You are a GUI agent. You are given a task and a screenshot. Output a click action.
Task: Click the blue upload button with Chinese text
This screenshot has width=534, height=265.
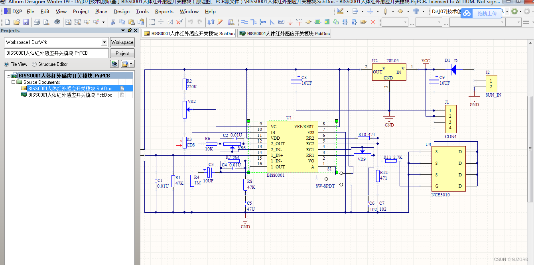(481, 13)
